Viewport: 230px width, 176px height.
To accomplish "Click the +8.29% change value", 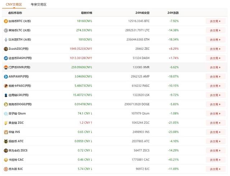I will (x=174, y=49).
